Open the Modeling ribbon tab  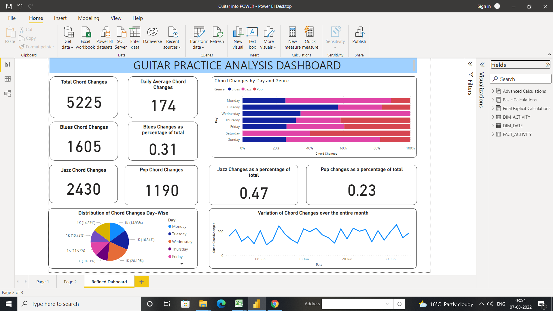tap(88, 18)
